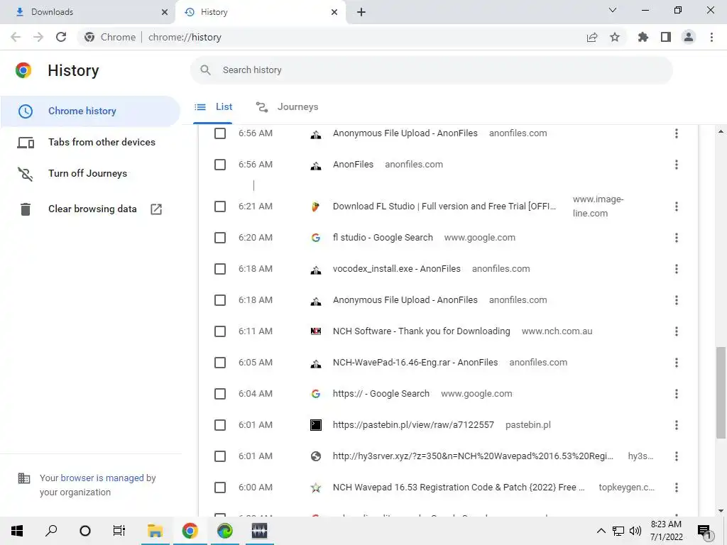727x545 pixels.
Task: Open actions menu for NCH Software entry
Action: click(x=677, y=331)
